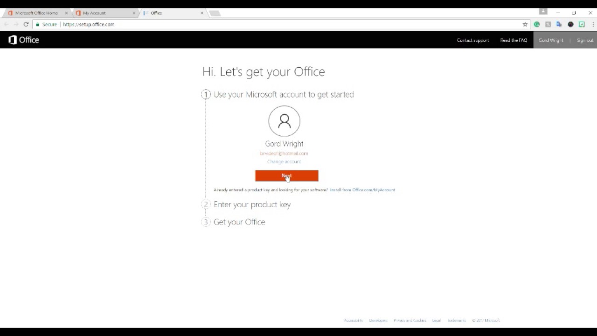
Task: Restore down the browser window
Action: pyautogui.click(x=574, y=13)
